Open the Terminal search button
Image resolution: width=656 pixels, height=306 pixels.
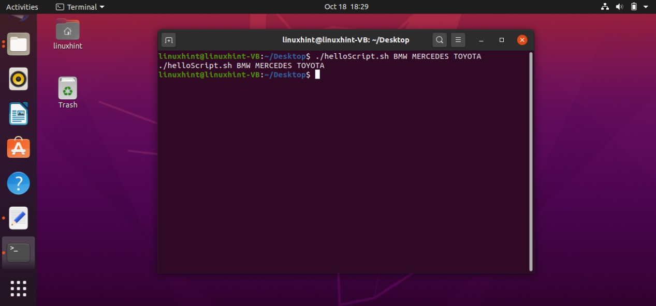tap(440, 40)
